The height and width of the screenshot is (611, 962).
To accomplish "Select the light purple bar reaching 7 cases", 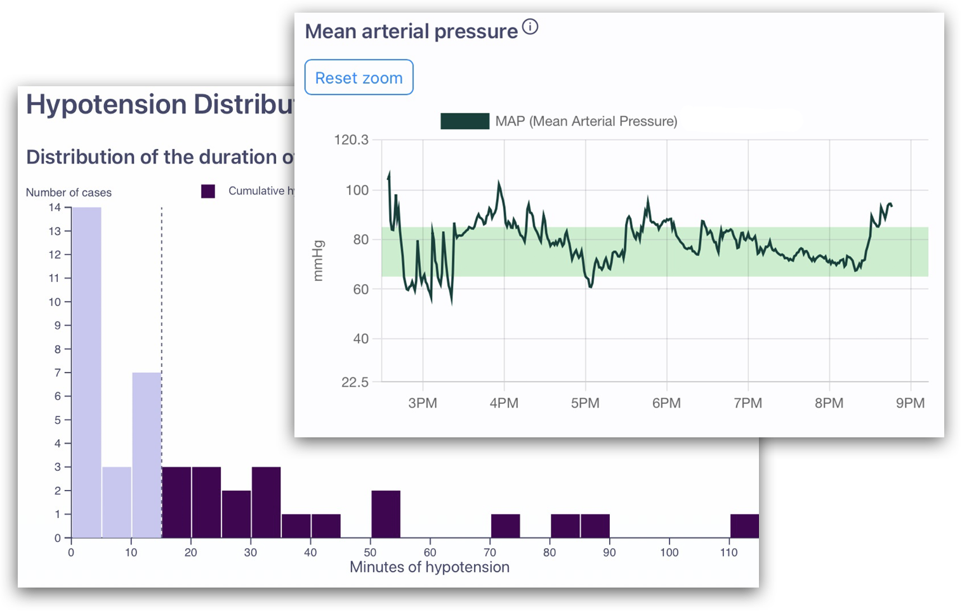I will coord(147,455).
